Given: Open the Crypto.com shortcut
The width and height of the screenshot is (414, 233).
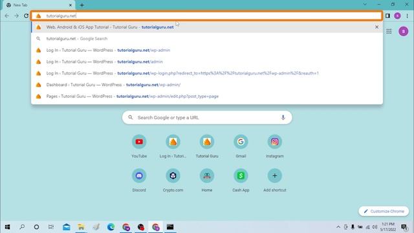Looking at the screenshot, I should (173, 180).
